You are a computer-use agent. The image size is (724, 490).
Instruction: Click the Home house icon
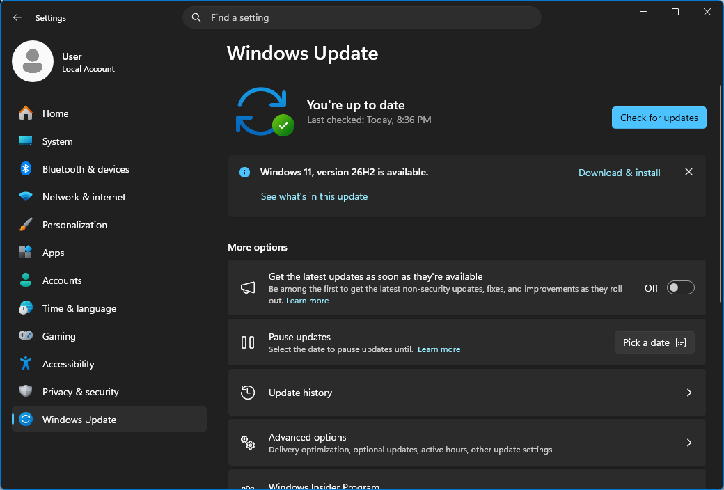[x=26, y=113]
